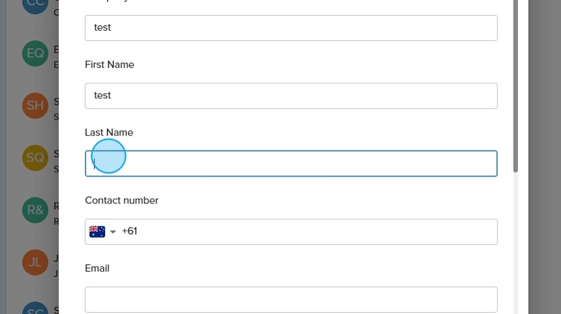The height and width of the screenshot is (314, 561).
Task: Click the SH contact avatar
Action: pos(35,106)
